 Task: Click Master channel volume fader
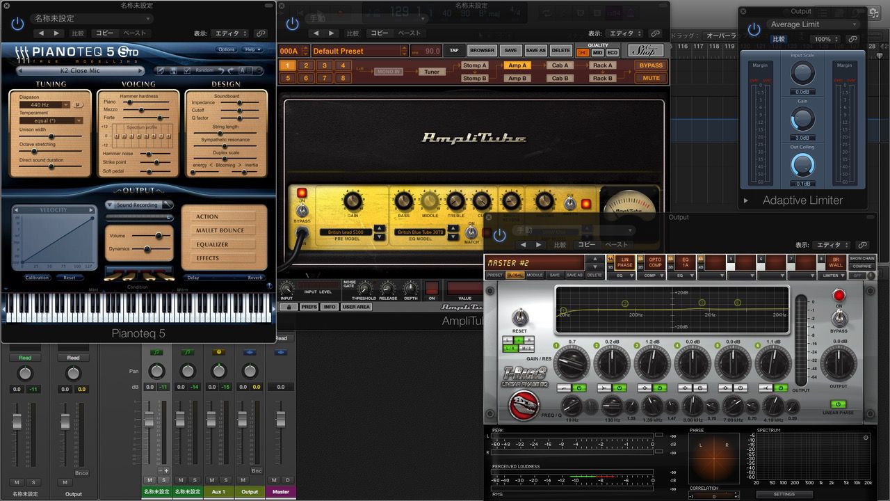coord(281,420)
